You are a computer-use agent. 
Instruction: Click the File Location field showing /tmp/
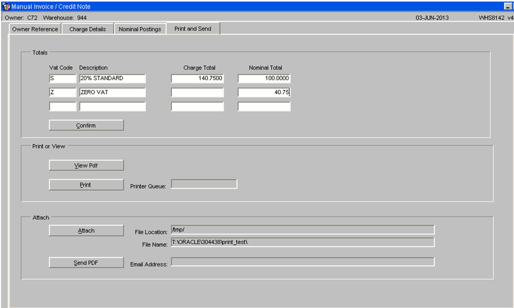[x=302, y=230]
